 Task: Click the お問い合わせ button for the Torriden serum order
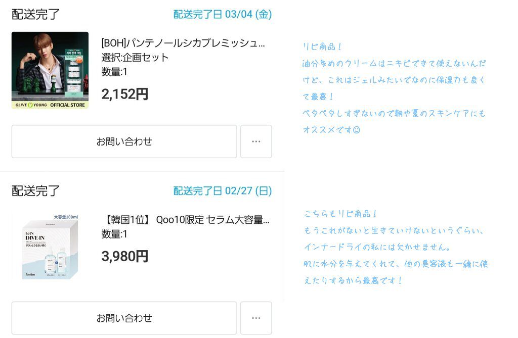124,318
